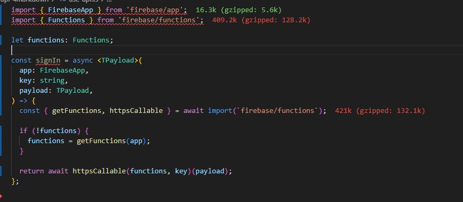Click the 'return' keyword
Image resolution: width=463 pixels, height=202 pixels.
31,171
